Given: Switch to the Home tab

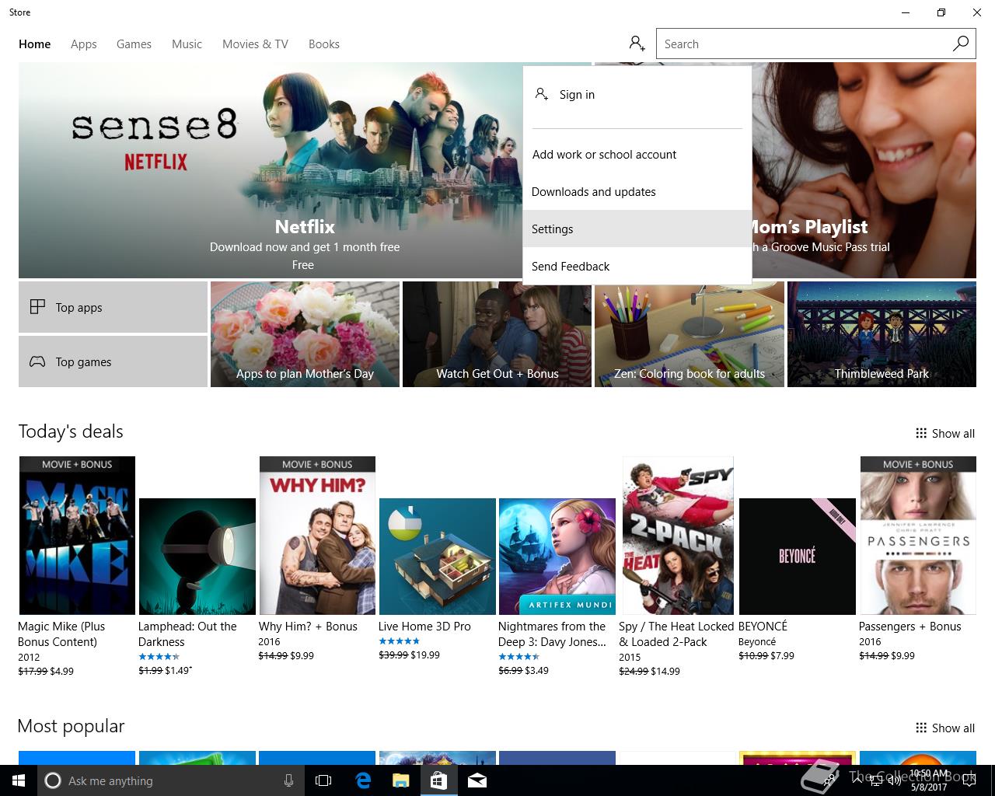Looking at the screenshot, I should [35, 44].
